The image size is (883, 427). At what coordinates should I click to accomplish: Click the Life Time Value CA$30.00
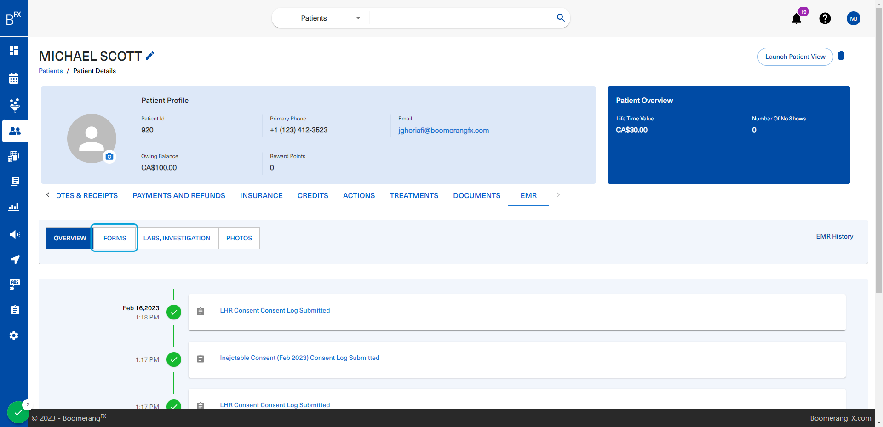pos(631,130)
